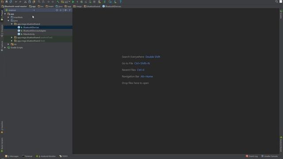Click the main breadcrumb in navigation bar
This screenshot has width=283, height=159.
coord(50,6)
